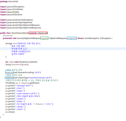
Task: Click the "public class" keywords
Action: pyautogui.click(x=6, y=33)
